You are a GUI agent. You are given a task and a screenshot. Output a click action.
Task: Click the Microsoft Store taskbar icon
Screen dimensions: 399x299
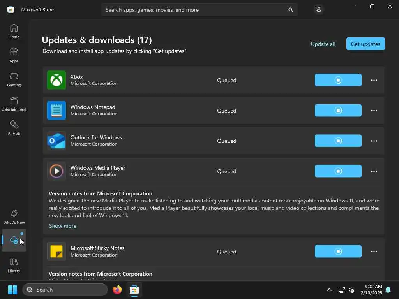point(134,290)
